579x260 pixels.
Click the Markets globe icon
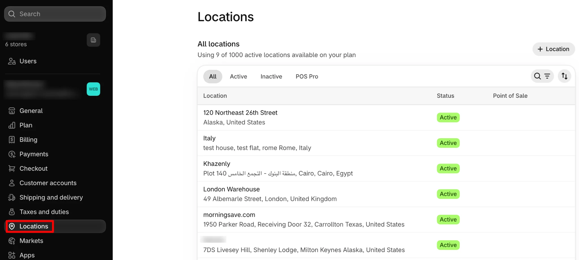pyautogui.click(x=12, y=240)
